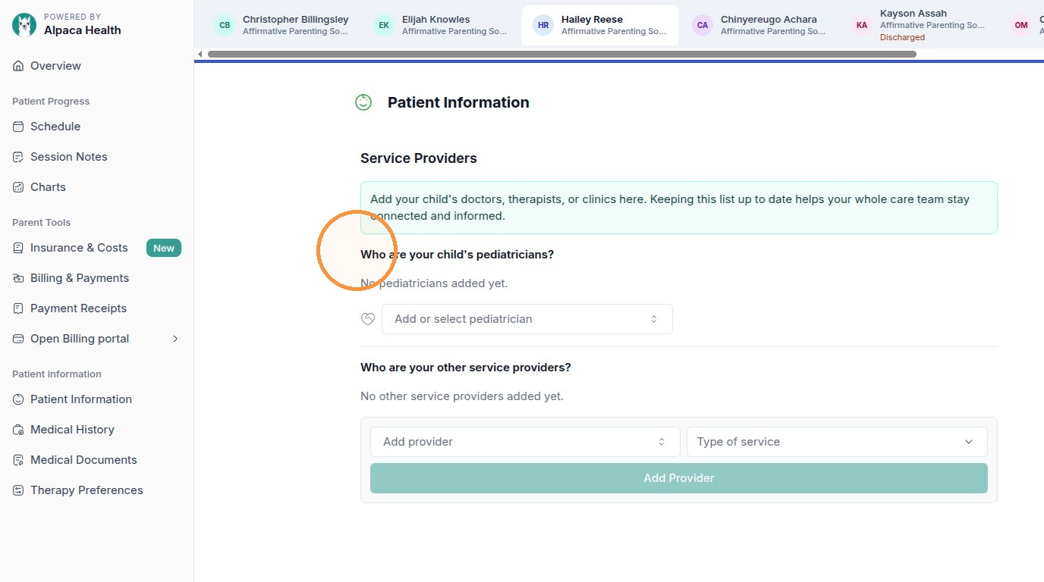Image resolution: width=1044 pixels, height=582 pixels.
Task: Open the Type of service dropdown
Action: (x=837, y=442)
